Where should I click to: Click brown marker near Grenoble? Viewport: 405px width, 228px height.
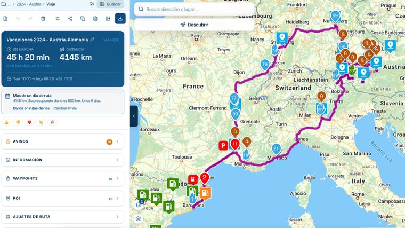235,132
